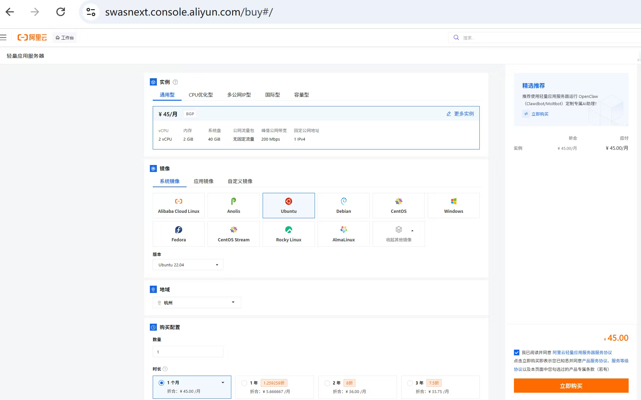Switch to the 多公网IP型 tab
The width and height of the screenshot is (641, 400).
coord(239,95)
